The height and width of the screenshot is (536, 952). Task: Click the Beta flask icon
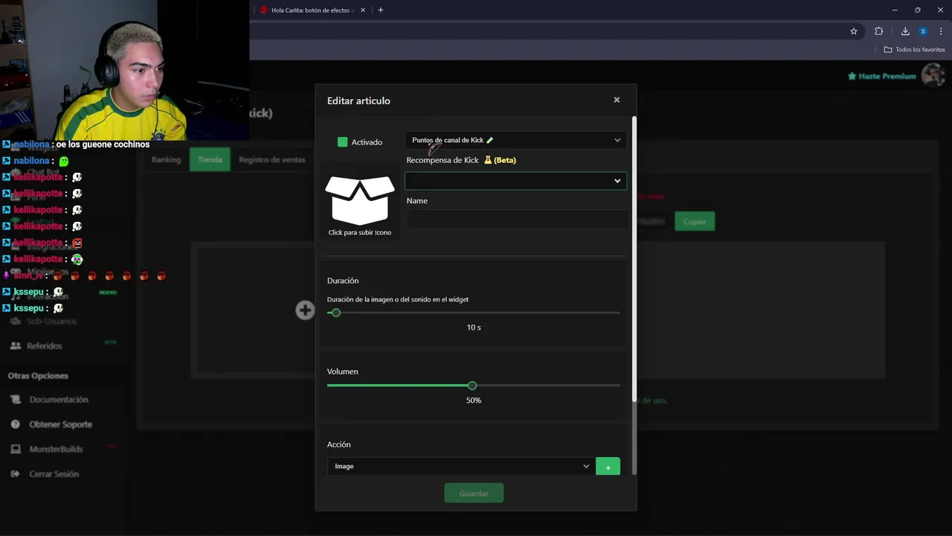pos(488,160)
